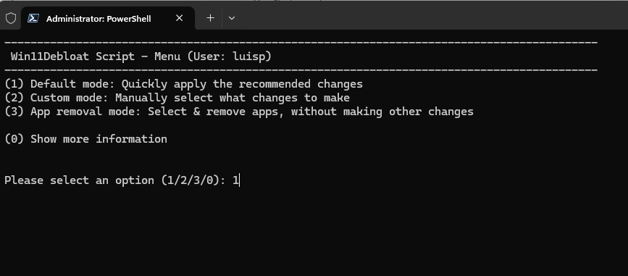Expand the new tab profile dropdown chevron
Viewport: 628px width, 276px height.
tap(232, 18)
